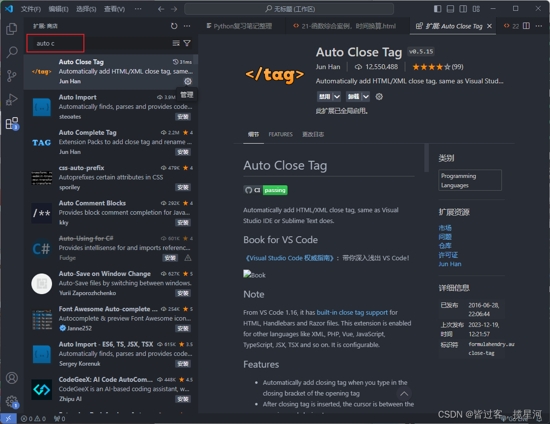Viewport: 550px width, 424px height.
Task: Open editor more actions ellipsis
Action: point(539,26)
